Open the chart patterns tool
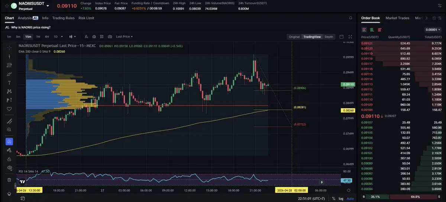Screen dimensions: 446x202 (x=9, y=91)
